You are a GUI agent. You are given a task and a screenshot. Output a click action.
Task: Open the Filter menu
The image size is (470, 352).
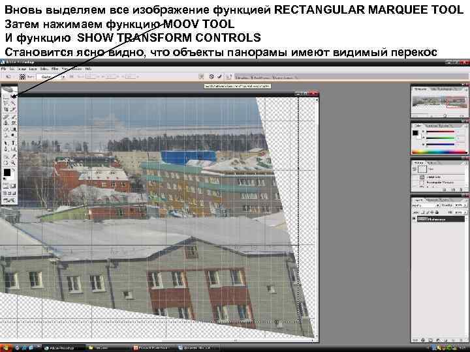click(55, 69)
